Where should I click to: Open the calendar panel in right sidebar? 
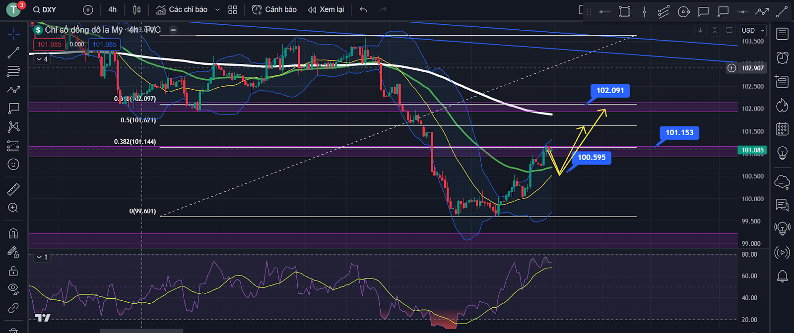pyautogui.click(x=782, y=129)
